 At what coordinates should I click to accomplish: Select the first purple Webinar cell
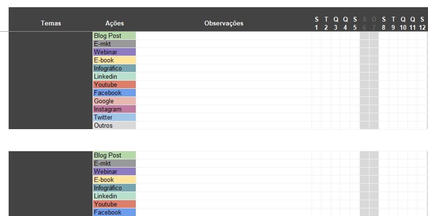click(x=114, y=52)
